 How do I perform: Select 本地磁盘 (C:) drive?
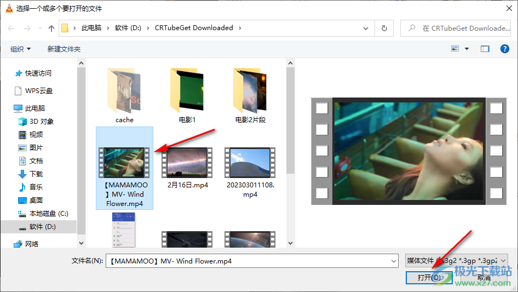tap(43, 214)
